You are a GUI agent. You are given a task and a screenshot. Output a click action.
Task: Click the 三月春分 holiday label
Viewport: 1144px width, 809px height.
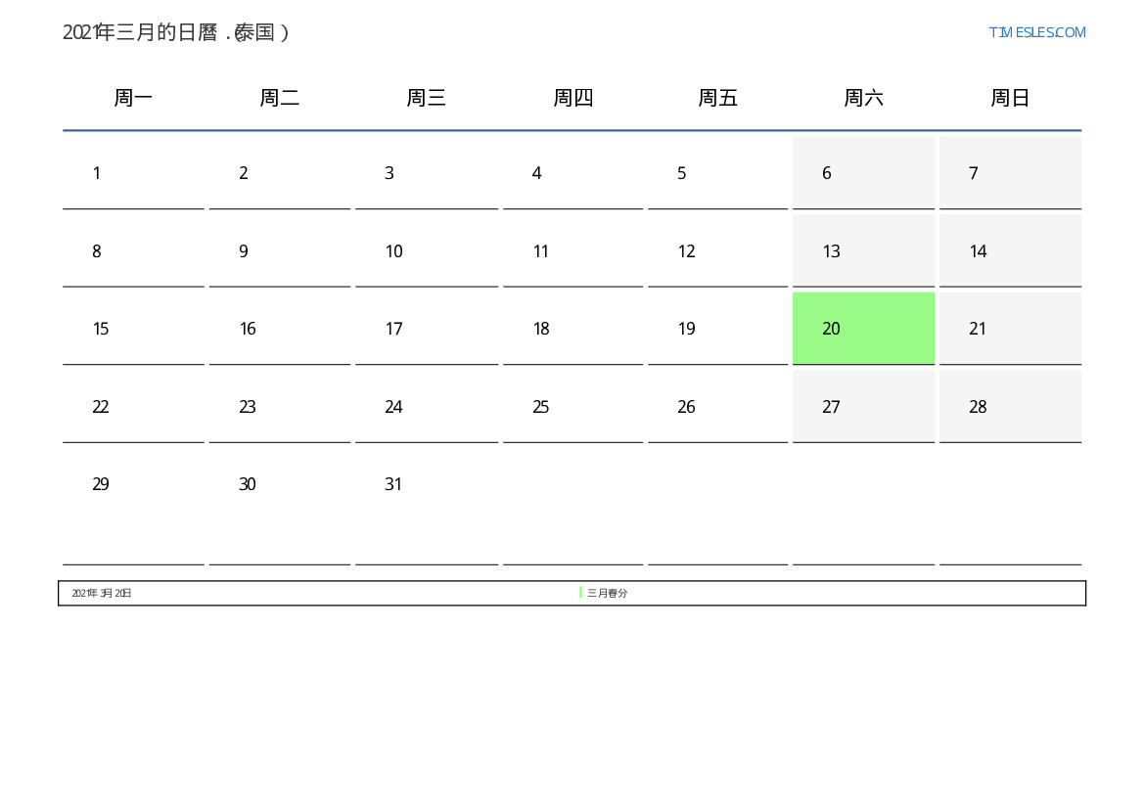pos(608,593)
